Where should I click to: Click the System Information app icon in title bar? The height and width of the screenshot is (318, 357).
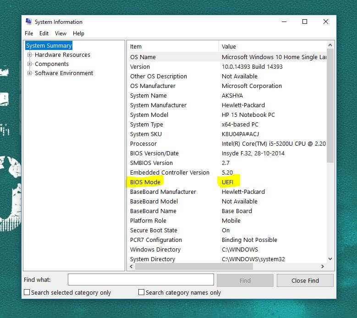pyautogui.click(x=29, y=22)
